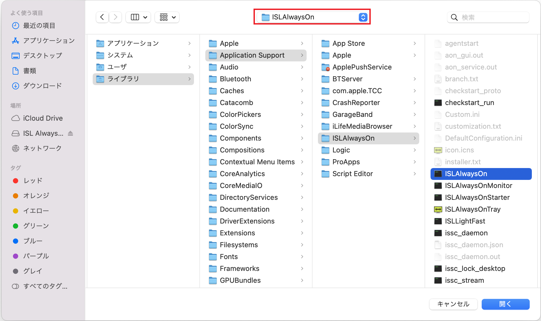This screenshot has width=541, height=321.
Task: Eject the ISL Always... volume
Action: point(71,133)
